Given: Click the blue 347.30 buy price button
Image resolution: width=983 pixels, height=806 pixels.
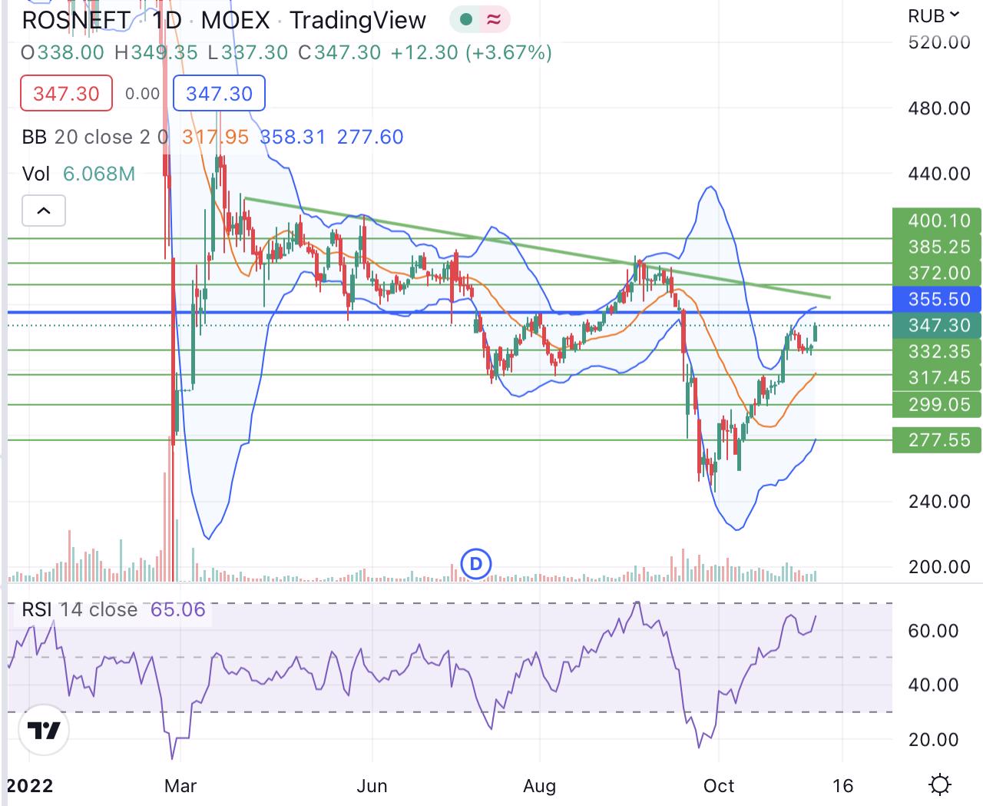Looking at the screenshot, I should pos(219,94).
